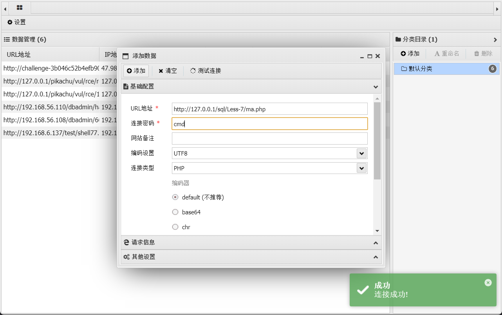Click the 测试连接 test connection button
The height and width of the screenshot is (315, 502).
206,71
